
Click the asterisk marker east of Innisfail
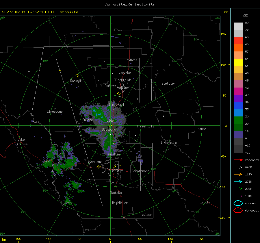point(137,99)
